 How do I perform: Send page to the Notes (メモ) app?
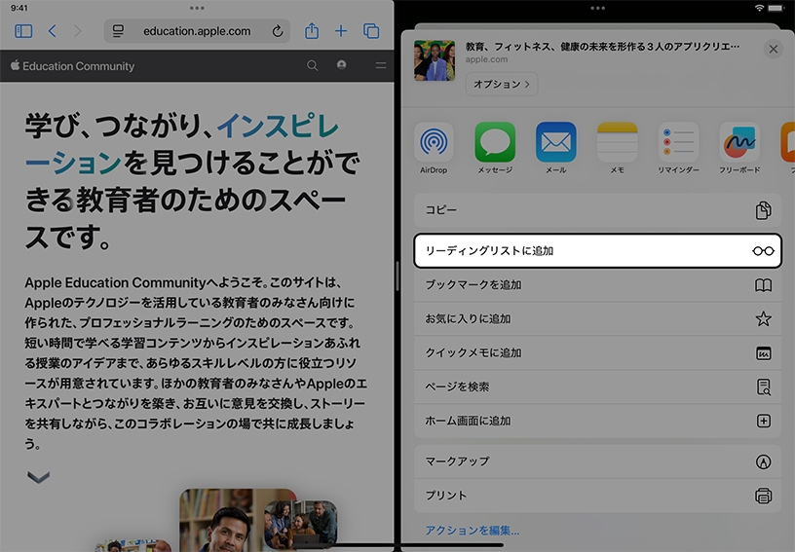pos(617,142)
